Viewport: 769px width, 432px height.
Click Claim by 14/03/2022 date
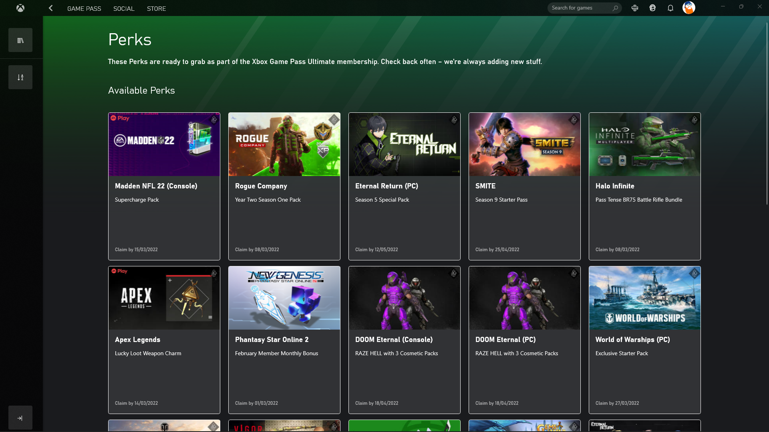click(x=136, y=403)
